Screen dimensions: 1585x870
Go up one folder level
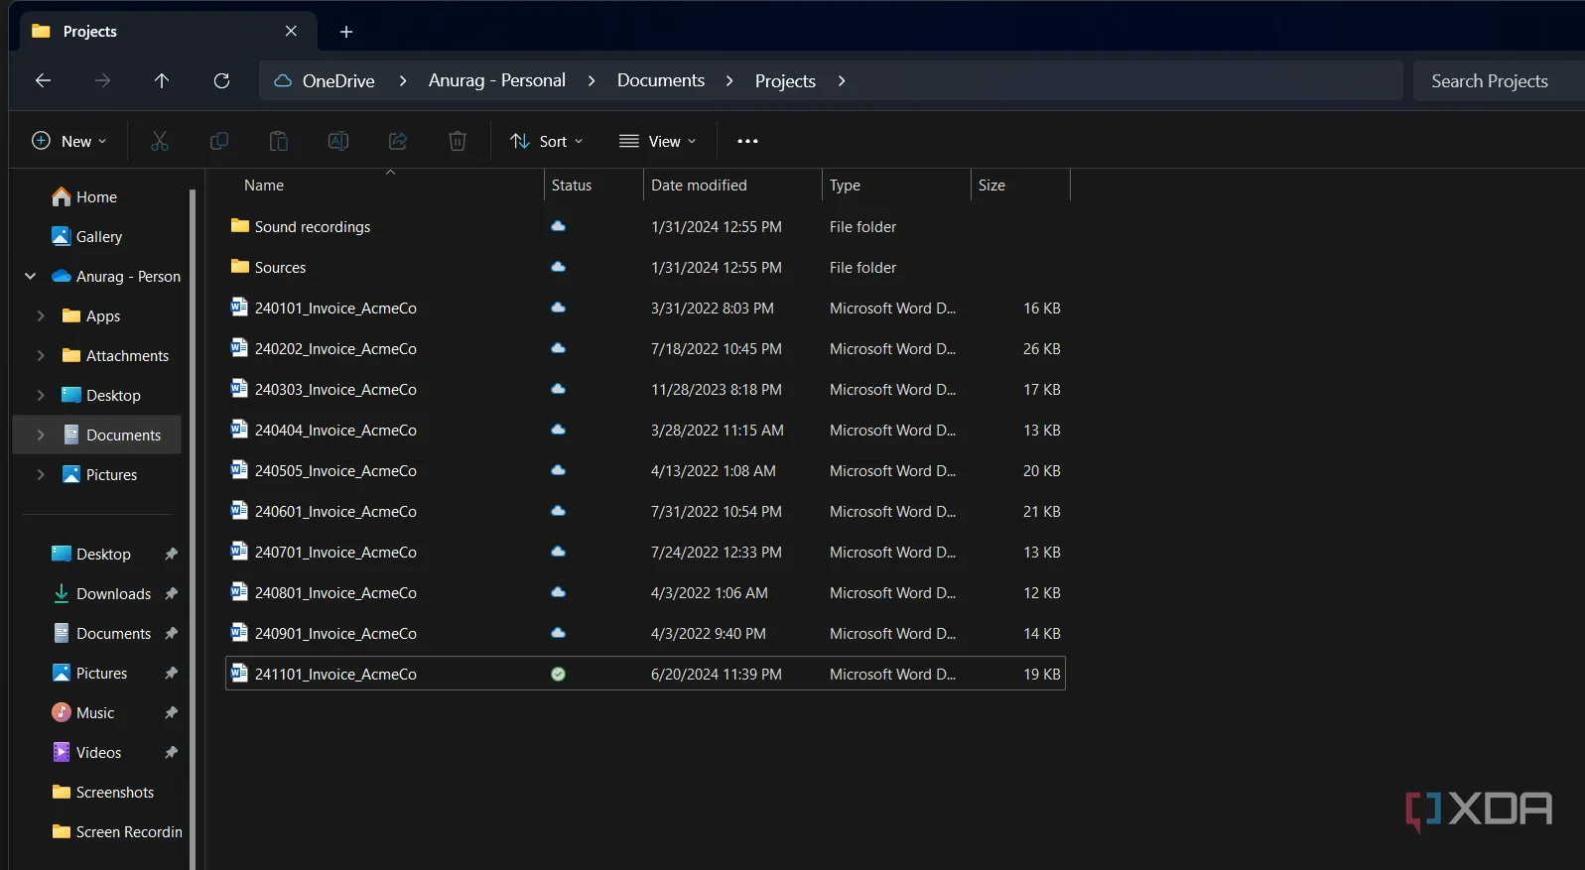[162, 80]
